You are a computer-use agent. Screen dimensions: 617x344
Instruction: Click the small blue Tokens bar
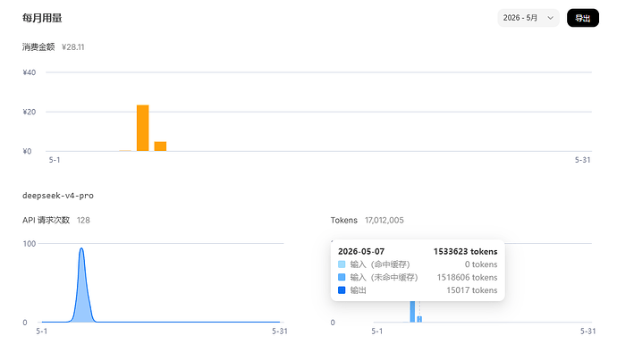point(419,319)
